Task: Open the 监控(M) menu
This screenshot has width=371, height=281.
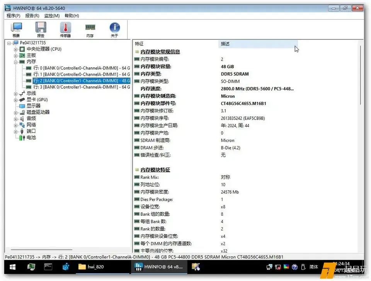Action: (x=52, y=15)
